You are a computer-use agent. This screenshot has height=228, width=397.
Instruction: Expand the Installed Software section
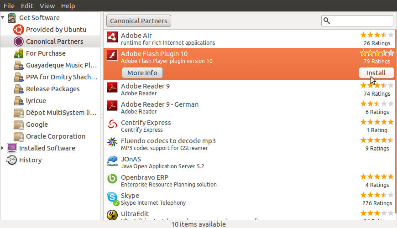tap(3, 148)
